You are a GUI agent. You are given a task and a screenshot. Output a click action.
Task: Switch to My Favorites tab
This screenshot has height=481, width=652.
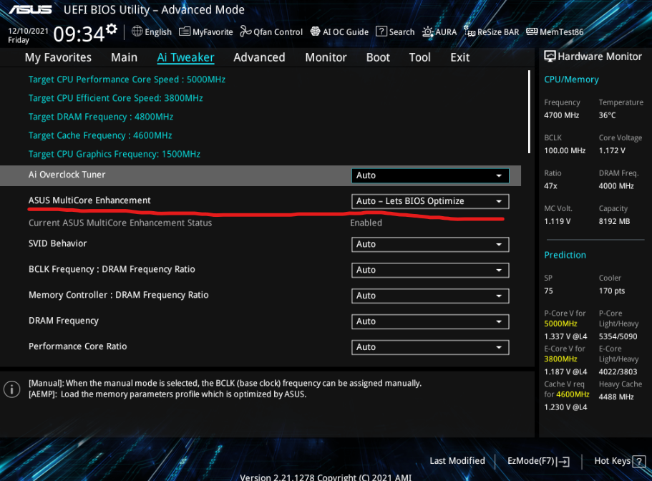coord(58,57)
